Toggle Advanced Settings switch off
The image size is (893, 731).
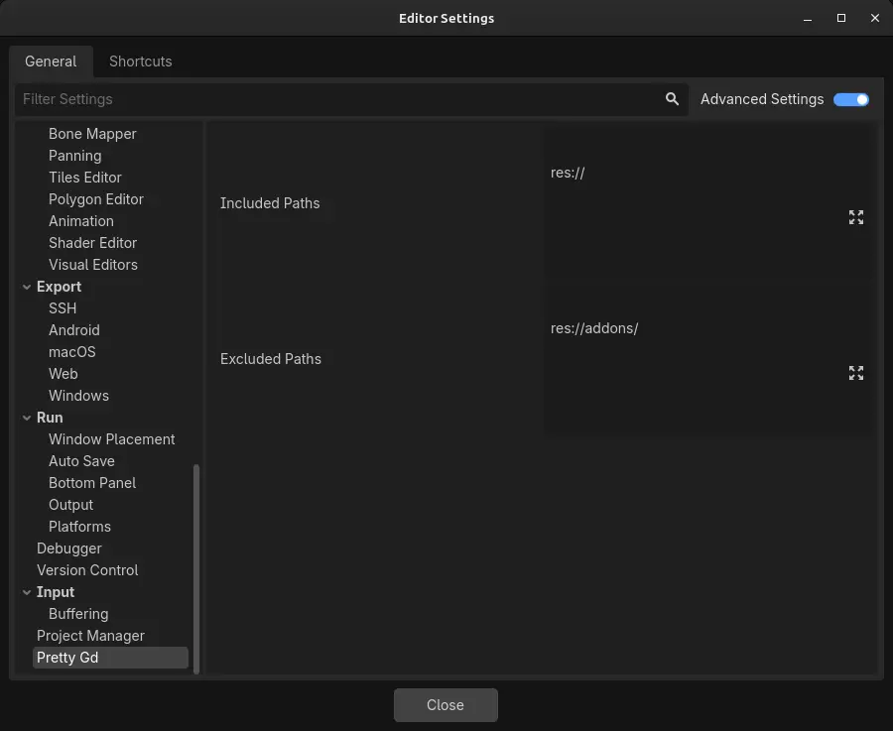[850, 99]
